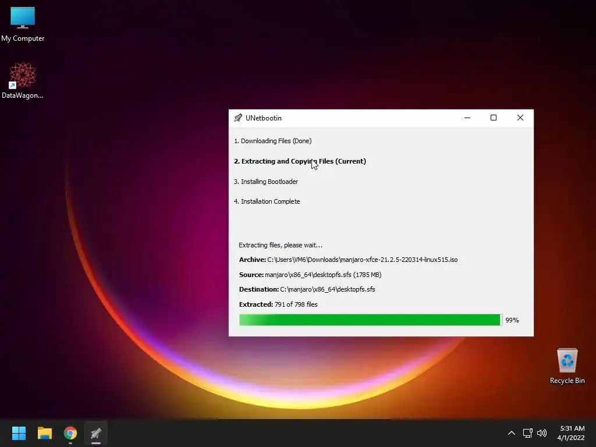Click the Archive path of manjaro iso

(x=348, y=260)
